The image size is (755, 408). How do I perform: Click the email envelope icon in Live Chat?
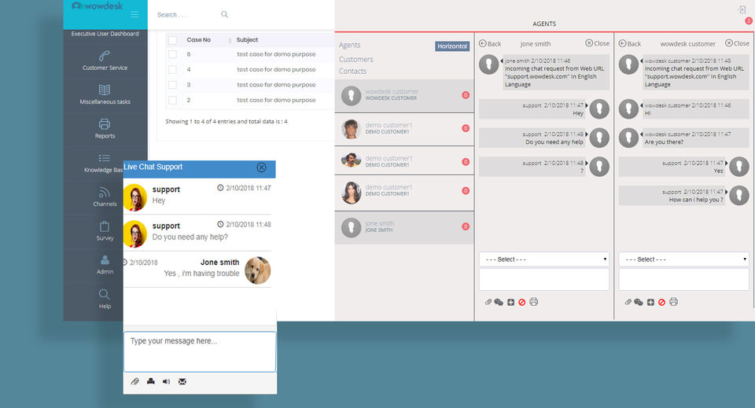pos(182,381)
